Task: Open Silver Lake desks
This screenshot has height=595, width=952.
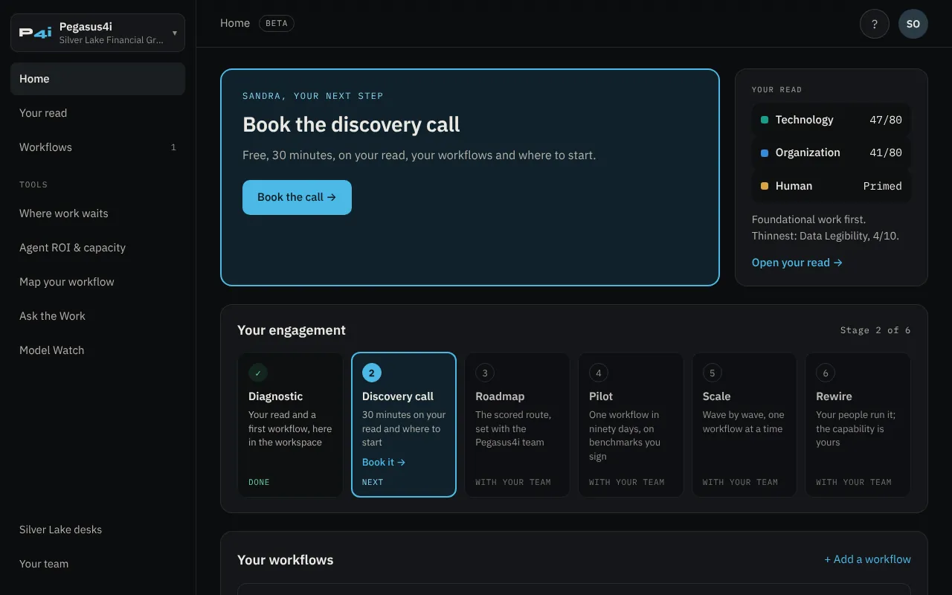Action: (x=97, y=530)
